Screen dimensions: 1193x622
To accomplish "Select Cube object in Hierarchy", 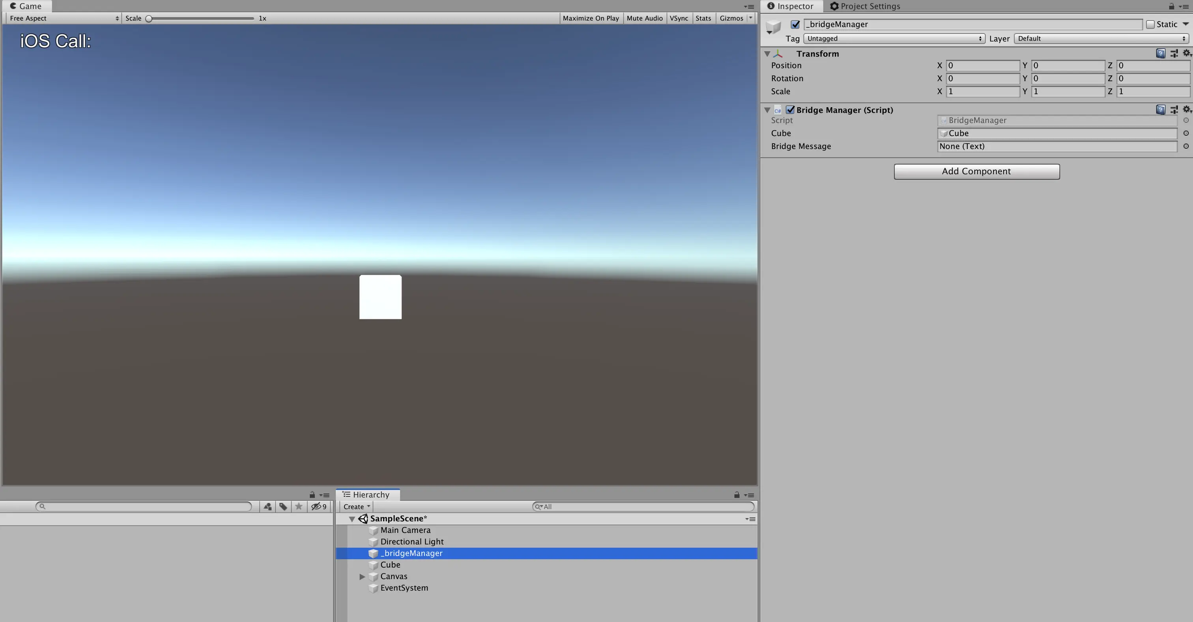I will [546, 565].
